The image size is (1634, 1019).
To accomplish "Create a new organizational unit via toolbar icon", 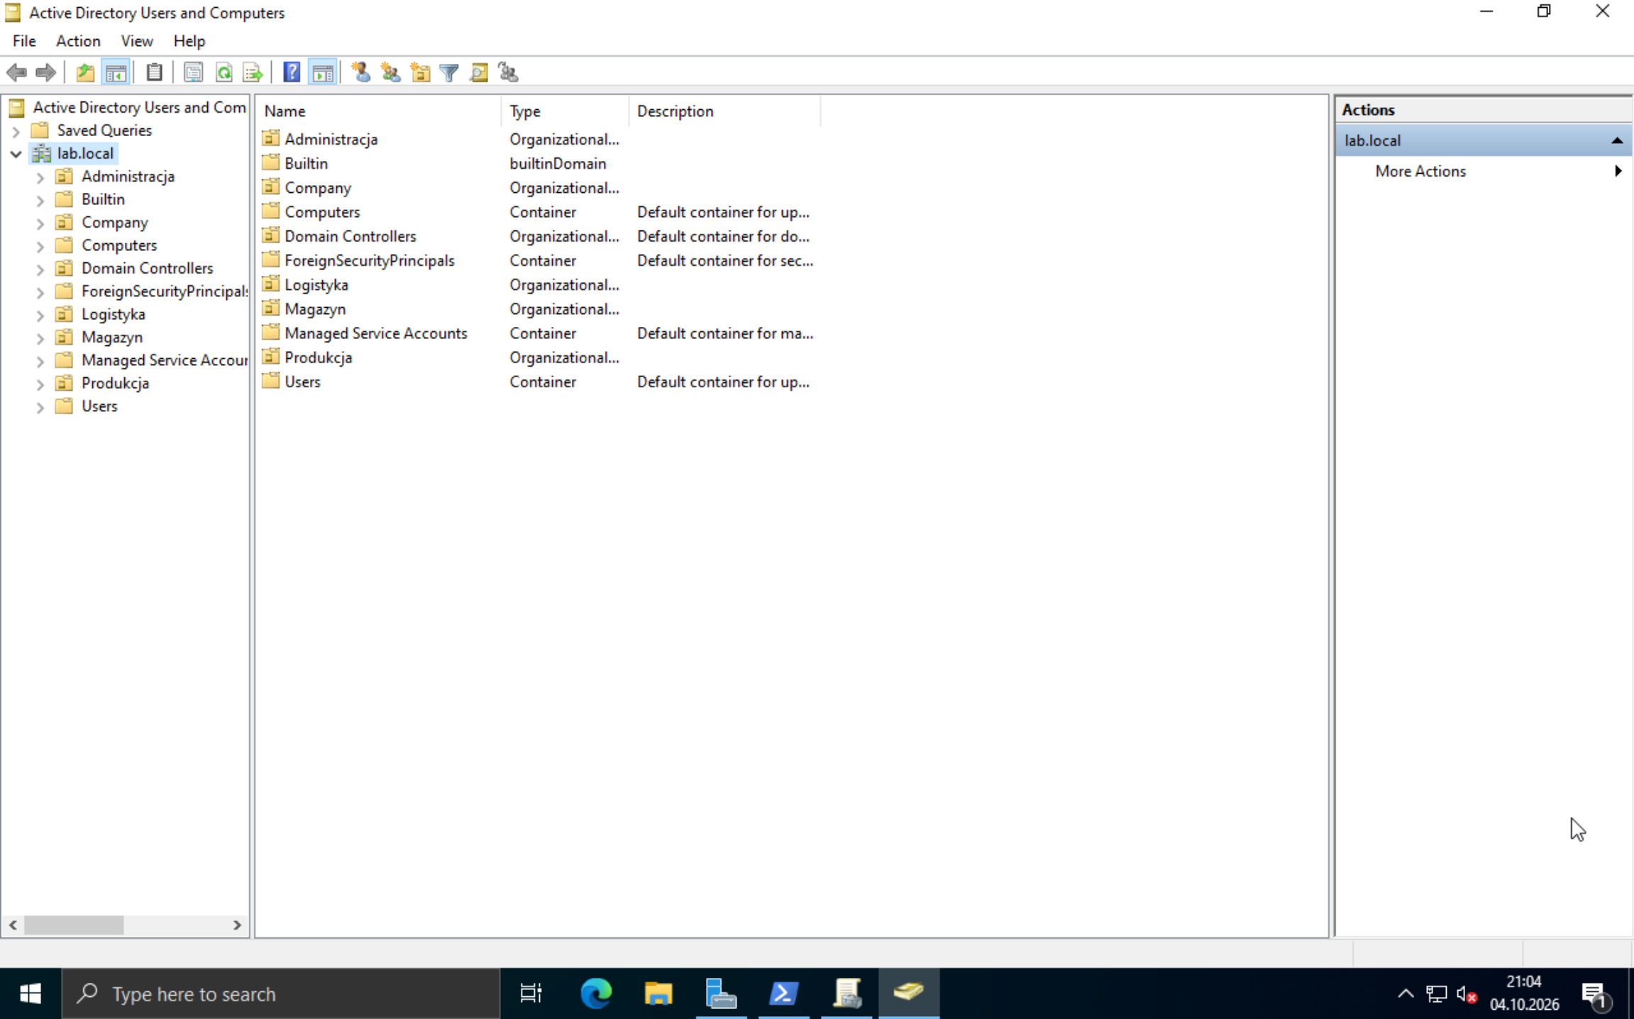I will 420,72.
